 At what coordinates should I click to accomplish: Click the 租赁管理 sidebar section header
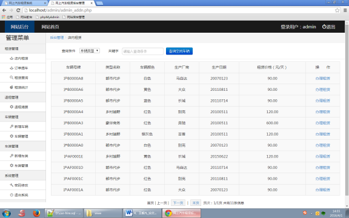tap(23, 48)
